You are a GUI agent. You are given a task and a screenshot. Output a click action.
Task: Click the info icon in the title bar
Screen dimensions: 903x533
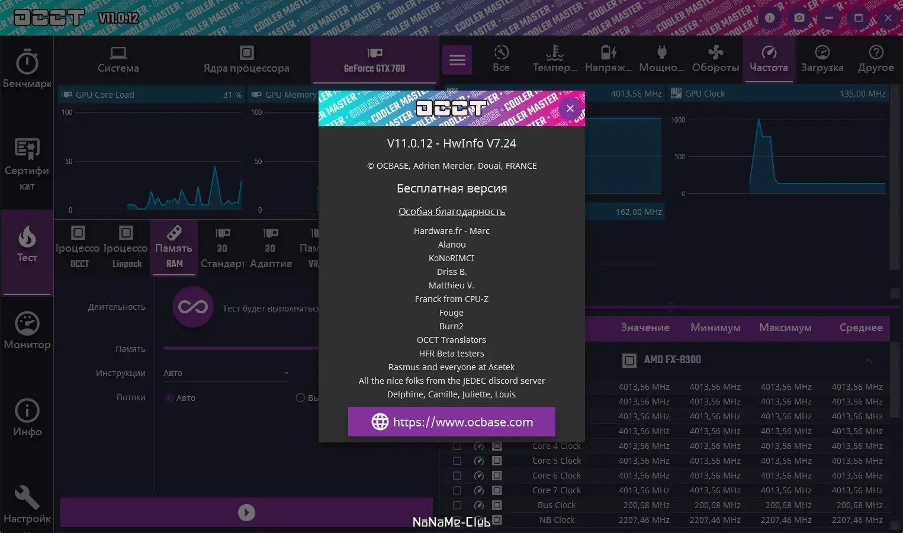[x=770, y=18]
